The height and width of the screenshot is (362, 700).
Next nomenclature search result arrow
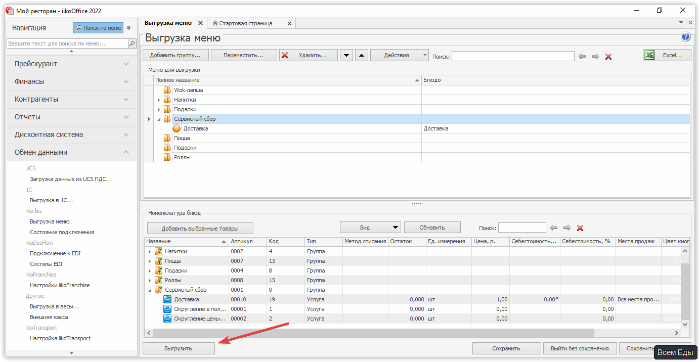tap(567, 228)
